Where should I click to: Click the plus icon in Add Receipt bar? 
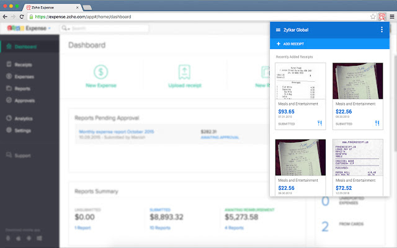pos(279,44)
